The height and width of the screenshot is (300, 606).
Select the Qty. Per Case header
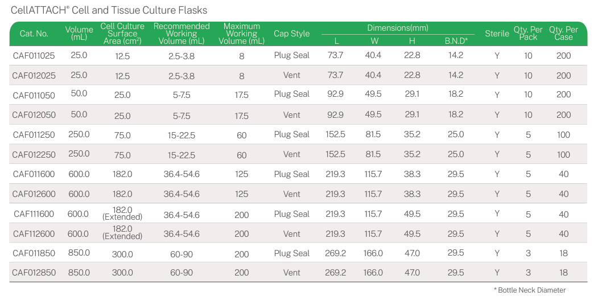563,34
